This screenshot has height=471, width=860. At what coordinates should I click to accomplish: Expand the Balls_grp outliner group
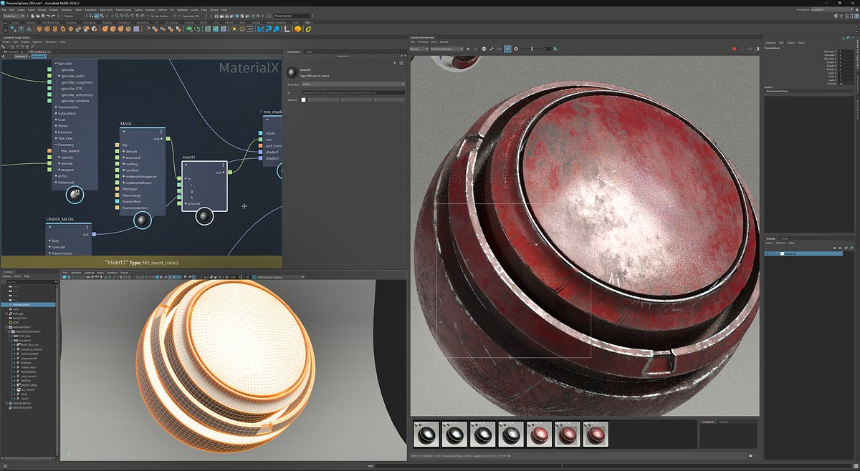[5, 314]
